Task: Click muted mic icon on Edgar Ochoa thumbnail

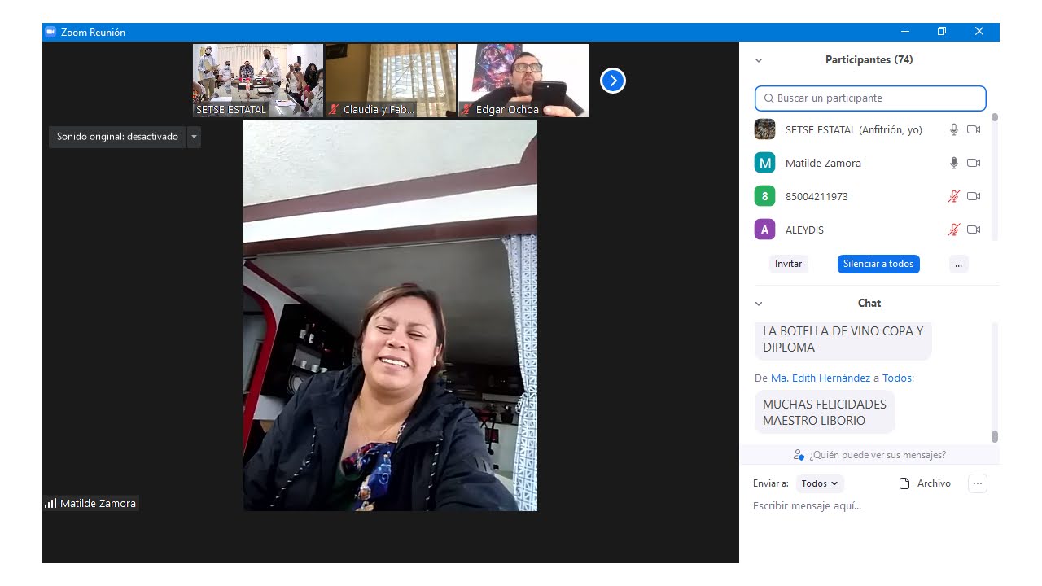Action: point(466,109)
